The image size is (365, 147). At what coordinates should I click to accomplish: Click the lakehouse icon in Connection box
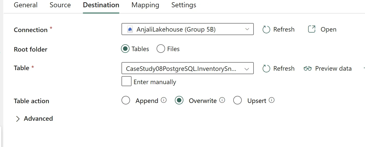[x=130, y=29]
